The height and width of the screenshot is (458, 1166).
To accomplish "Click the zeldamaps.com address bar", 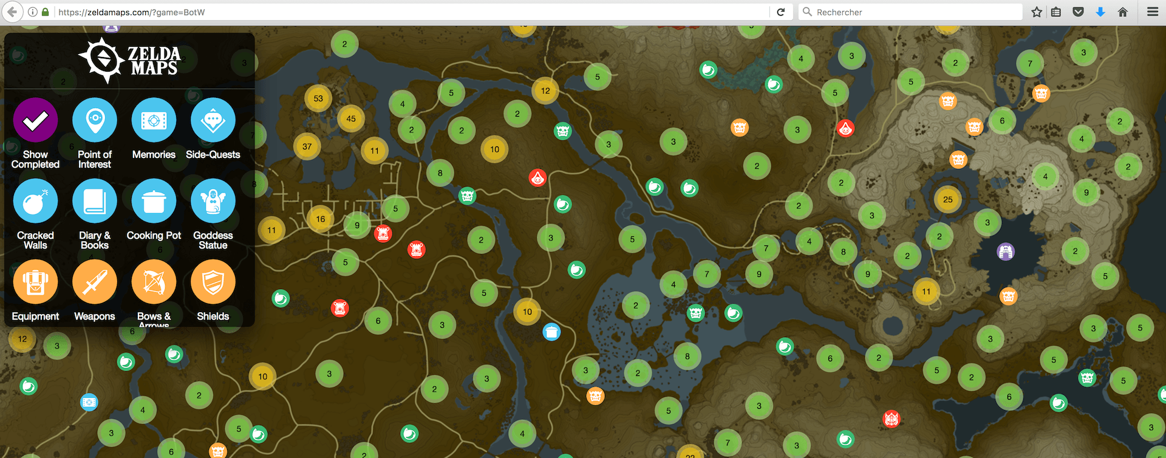I will point(413,12).
